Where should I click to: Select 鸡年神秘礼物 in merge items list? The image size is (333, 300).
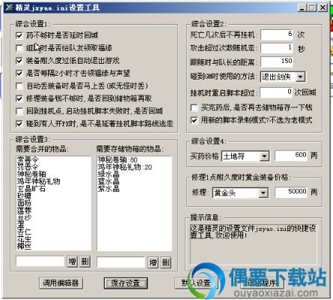tap(38, 181)
